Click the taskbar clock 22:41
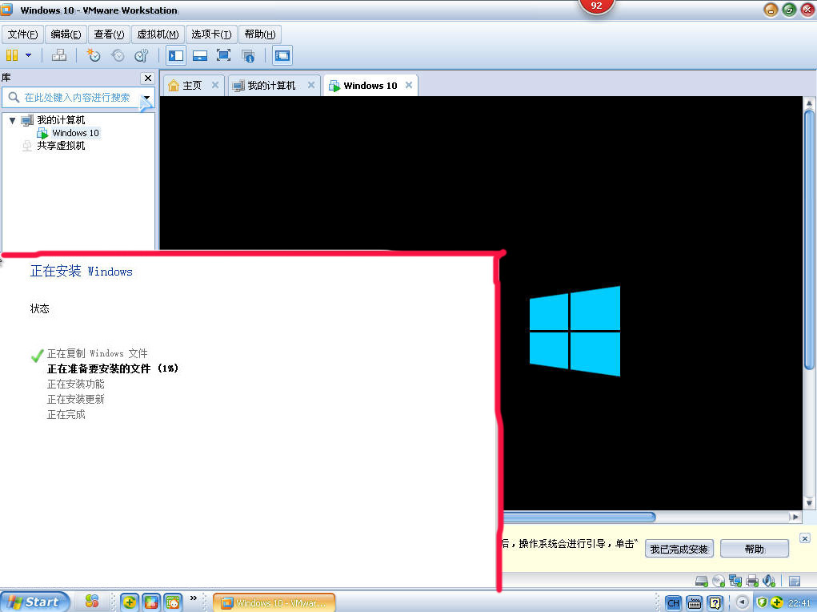The image size is (817, 612). tap(799, 603)
